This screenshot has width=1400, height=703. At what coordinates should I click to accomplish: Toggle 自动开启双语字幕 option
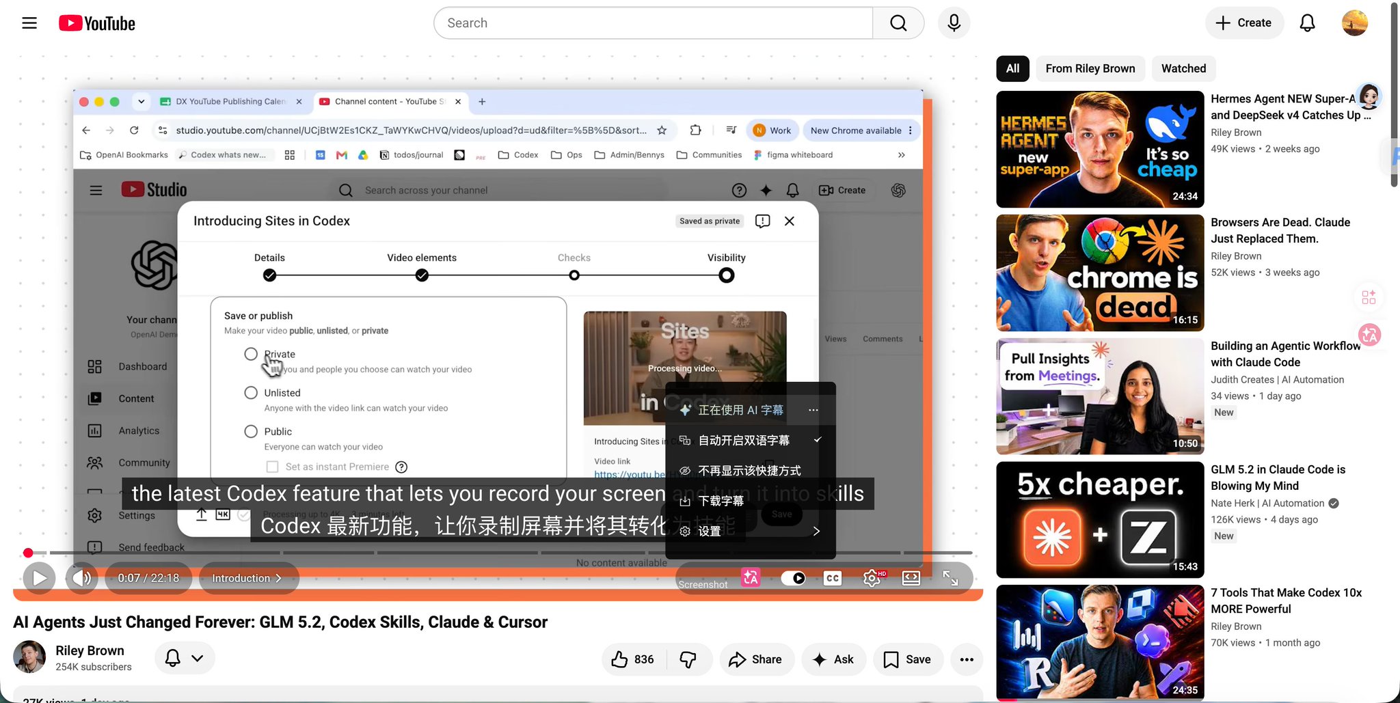[x=751, y=441]
